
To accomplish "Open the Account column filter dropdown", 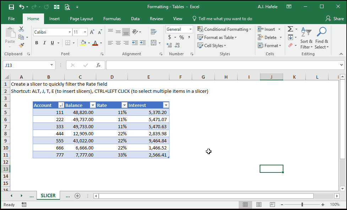I will coord(61,105).
